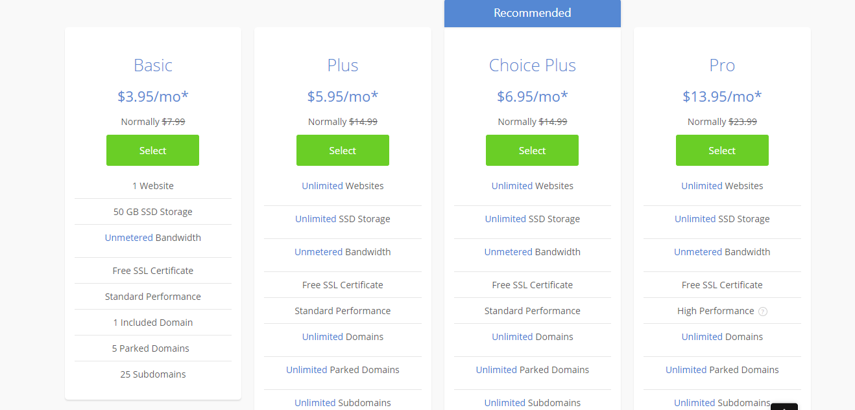855x410 pixels.
Task: Click Unlimited Websites in the Plus plan
Action: 343,186
